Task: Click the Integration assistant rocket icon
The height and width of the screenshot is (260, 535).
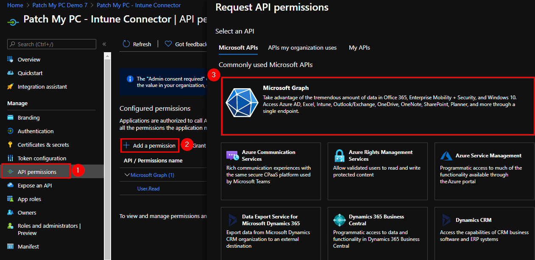Action: 11,87
